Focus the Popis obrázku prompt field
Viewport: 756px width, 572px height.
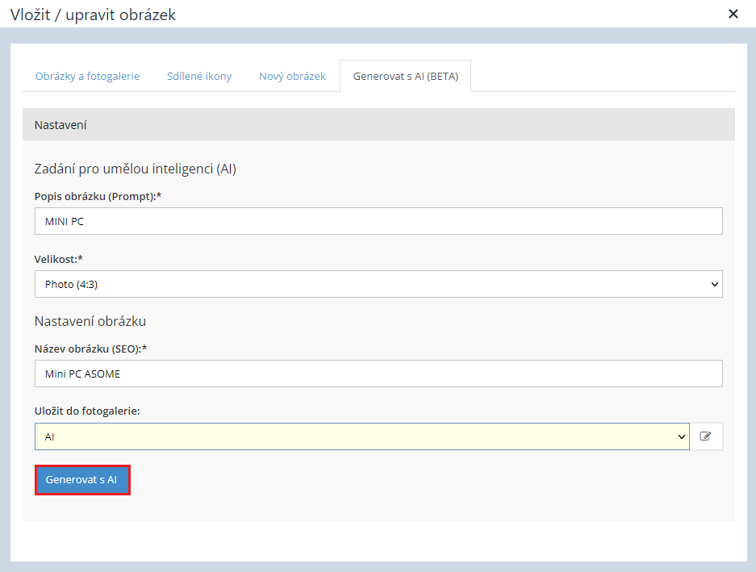[378, 221]
